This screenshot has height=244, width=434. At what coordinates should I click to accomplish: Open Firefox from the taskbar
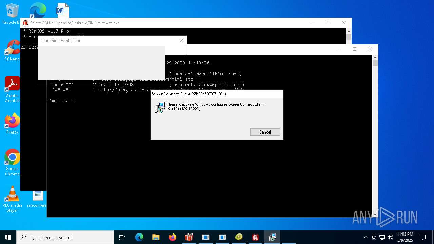click(x=172, y=237)
